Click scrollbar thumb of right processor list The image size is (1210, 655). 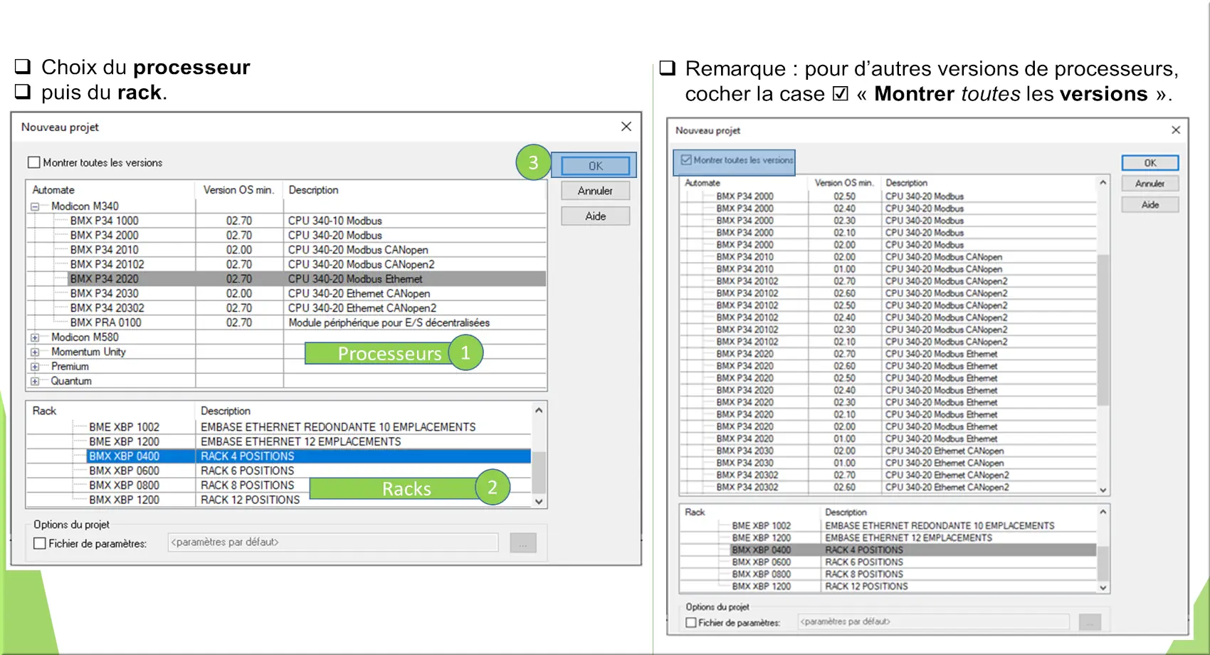(x=1103, y=329)
